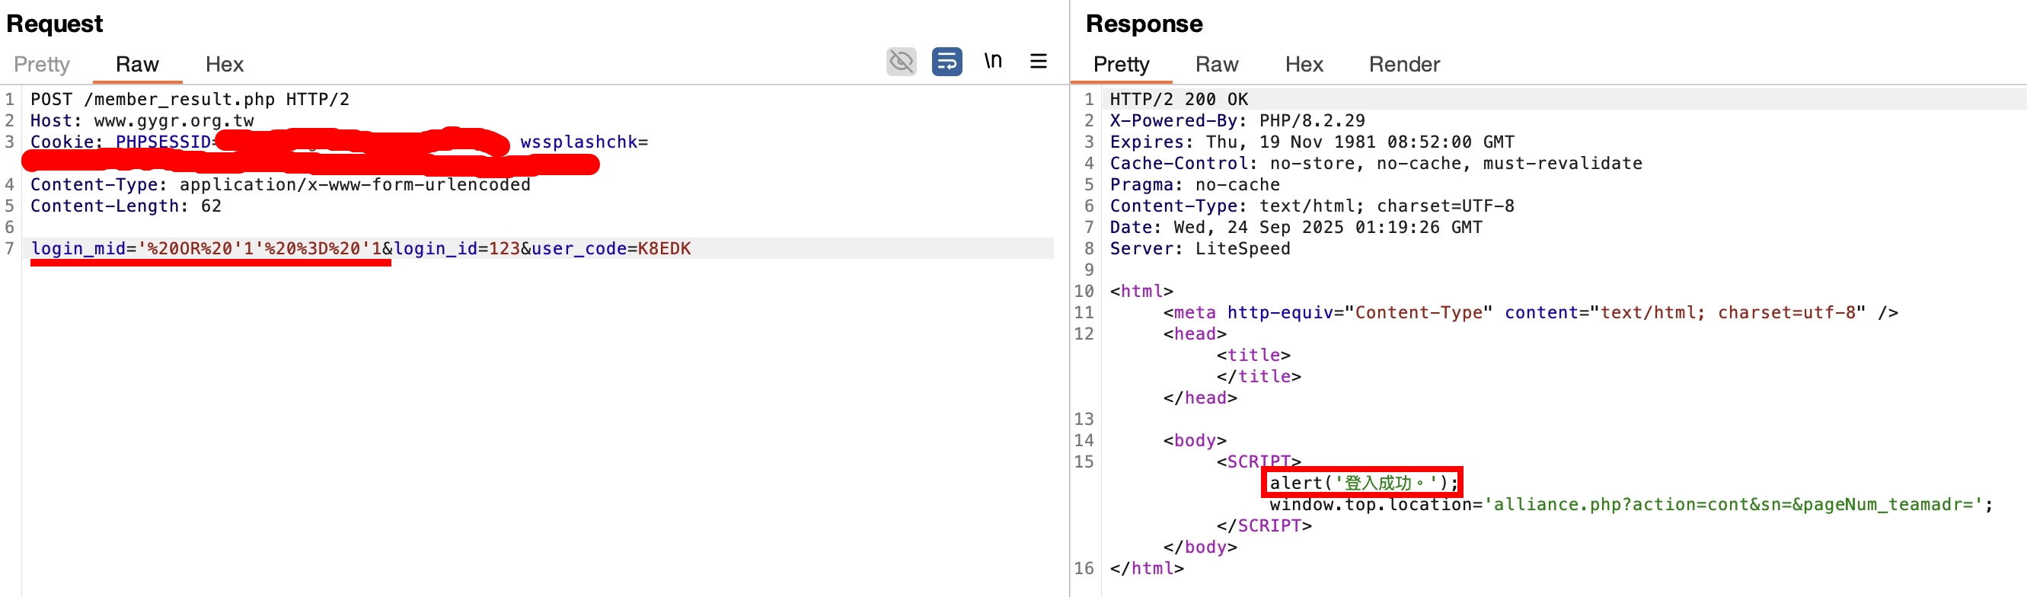Click the HTTP/2 200 OK status line
The height and width of the screenshot is (597, 2027).
[1179, 99]
